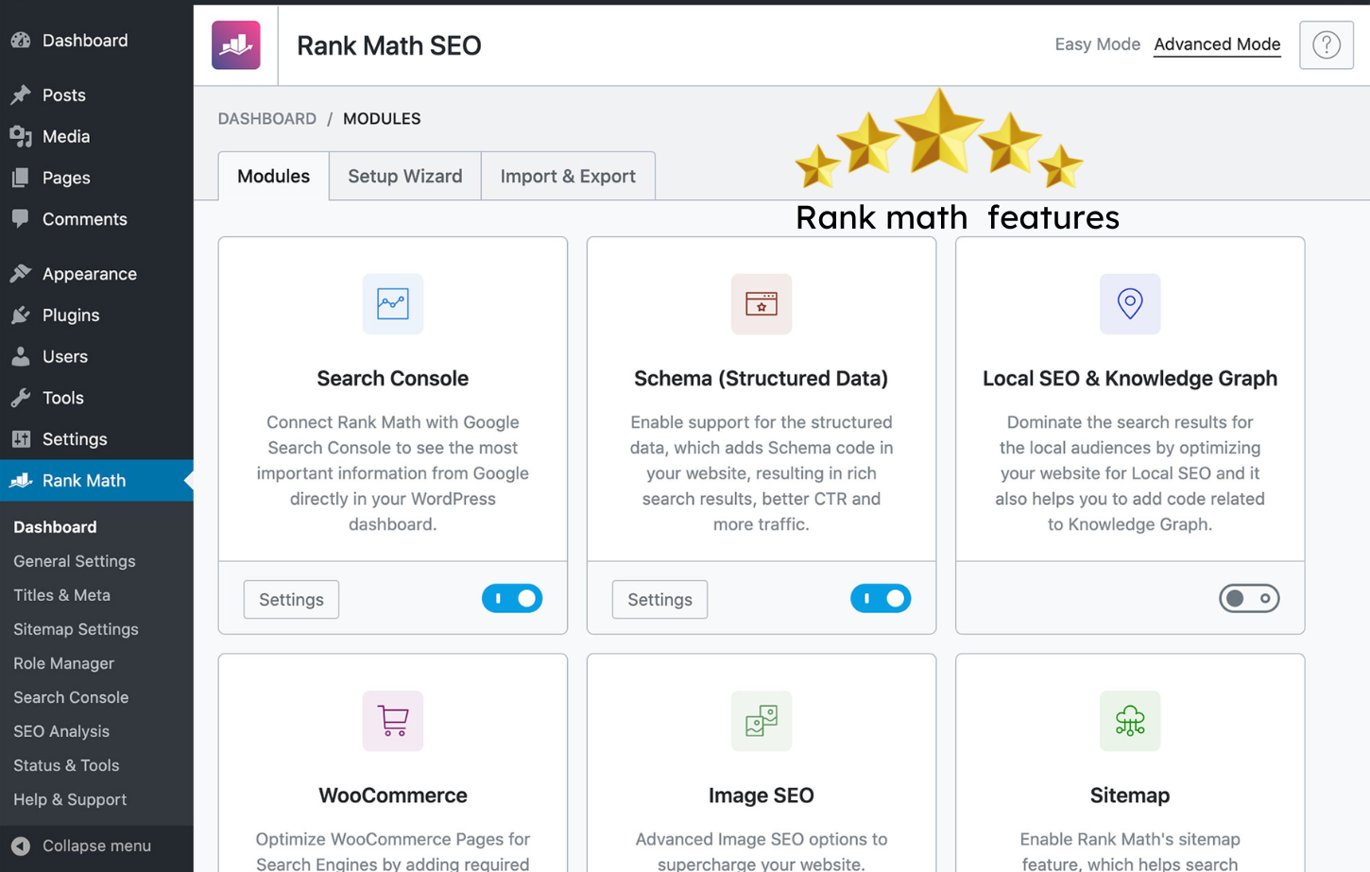
Task: Open the Tools menu label
Action: [x=63, y=398]
